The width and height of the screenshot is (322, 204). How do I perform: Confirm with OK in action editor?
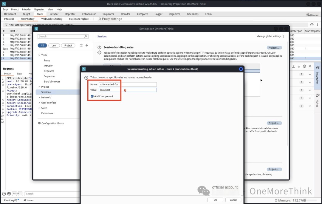coord(215,200)
